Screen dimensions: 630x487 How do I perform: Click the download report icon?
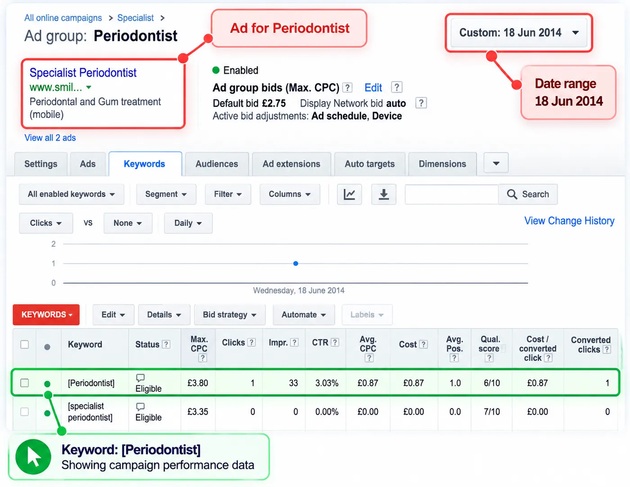(383, 194)
